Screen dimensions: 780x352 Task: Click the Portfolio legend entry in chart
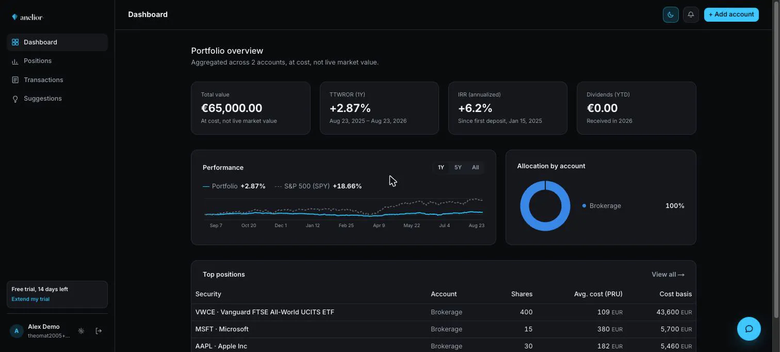pos(234,186)
